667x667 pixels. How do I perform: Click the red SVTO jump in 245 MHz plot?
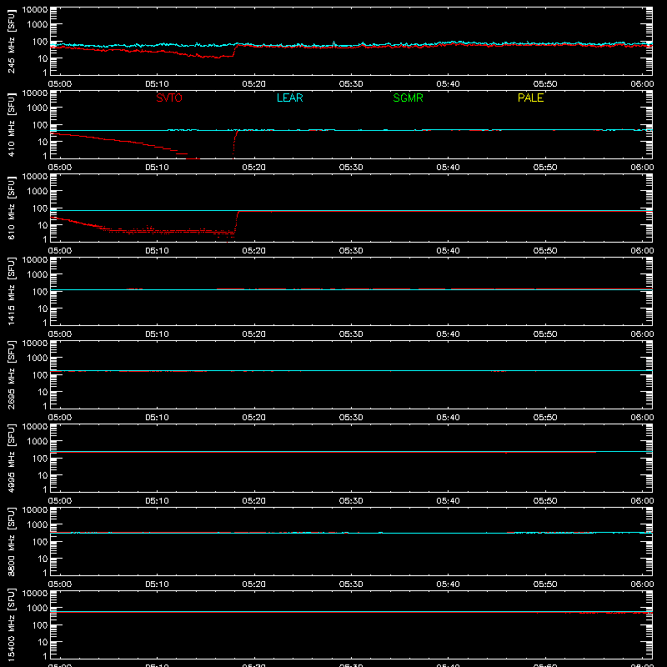[x=235, y=50]
